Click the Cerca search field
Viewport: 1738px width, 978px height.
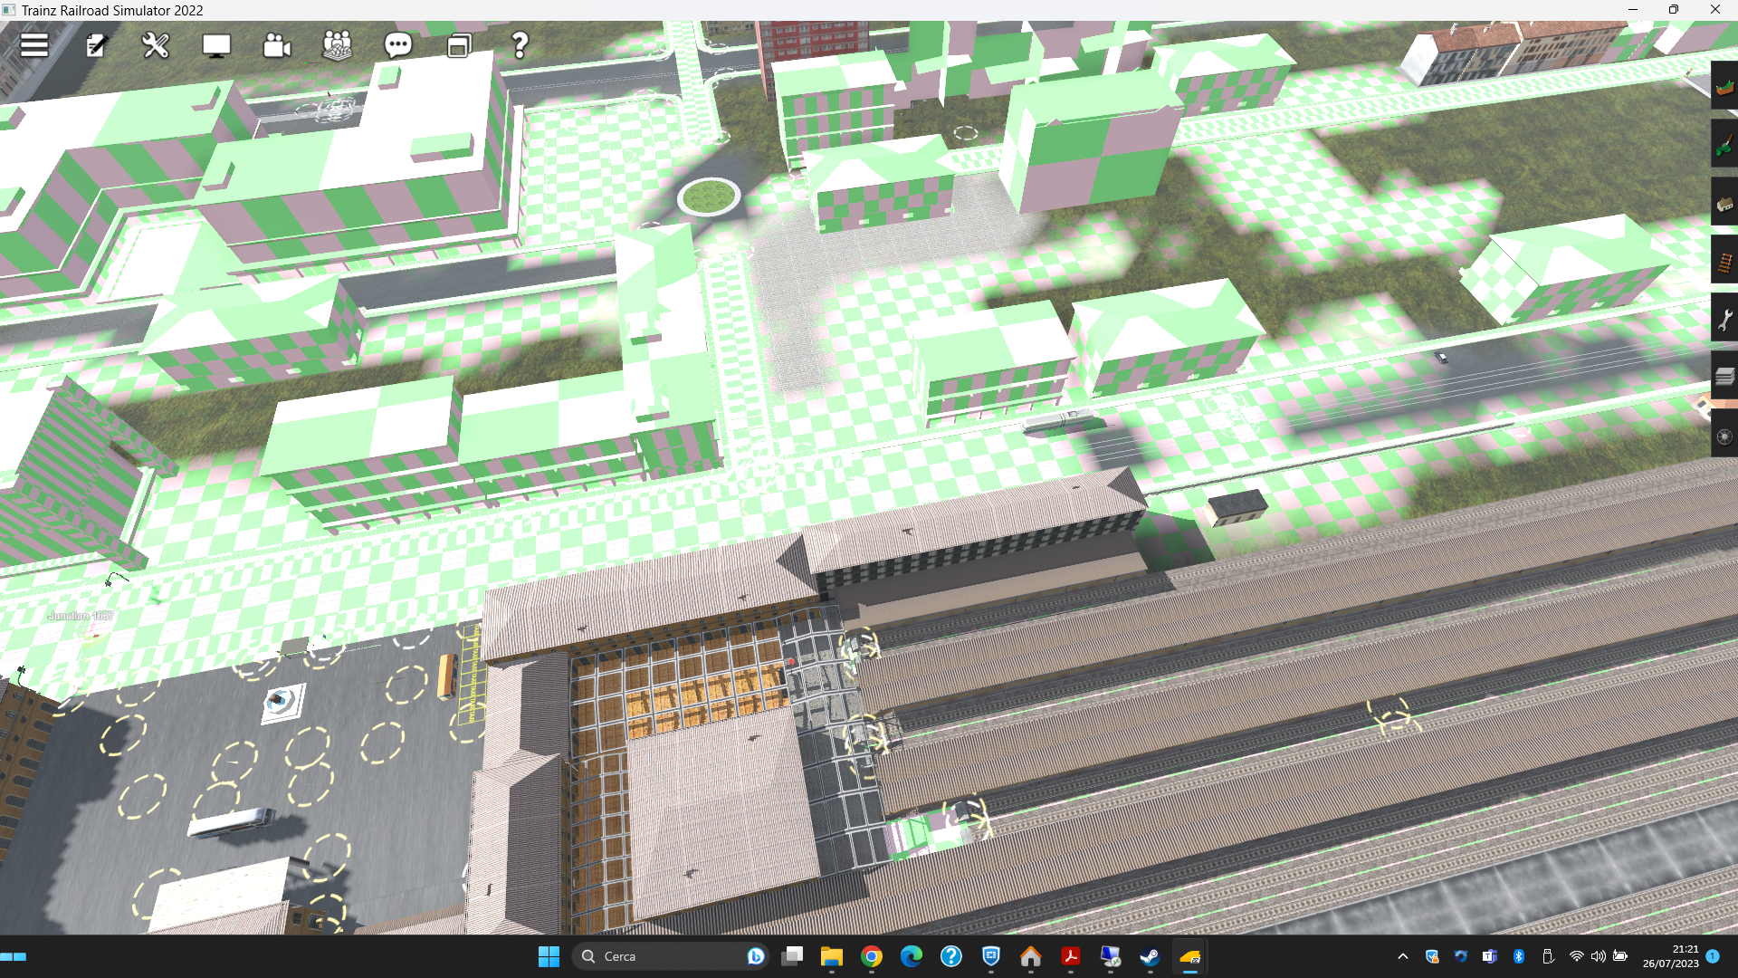670,956
